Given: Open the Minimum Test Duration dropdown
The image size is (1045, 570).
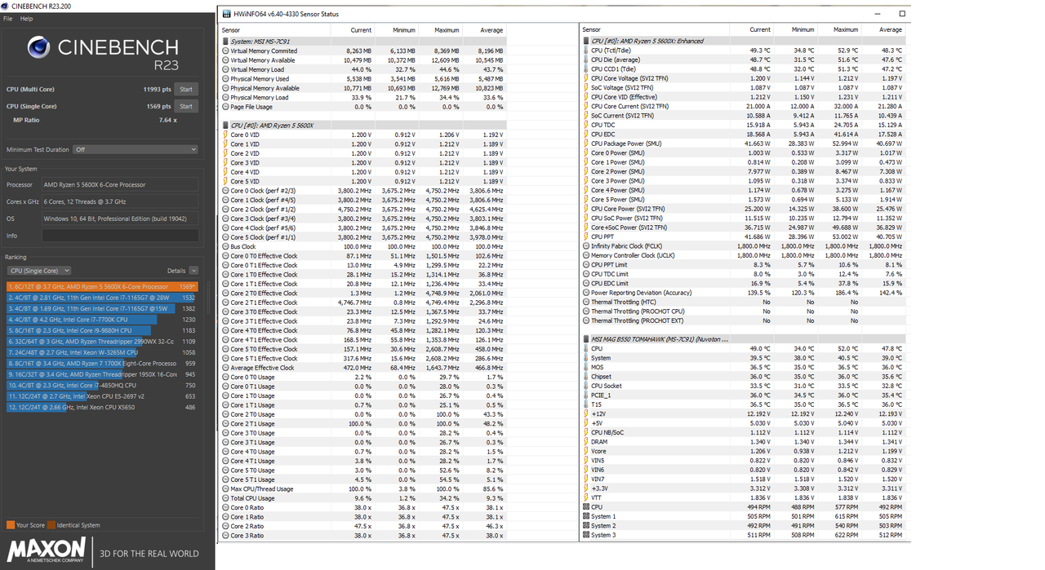Looking at the screenshot, I should point(136,149).
